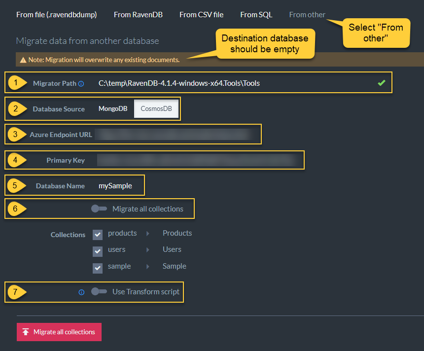Edit the capitalized Users destination name
424x351 pixels.
[172, 249]
